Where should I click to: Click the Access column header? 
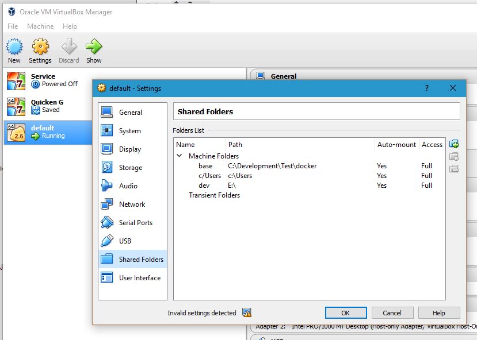coord(432,145)
